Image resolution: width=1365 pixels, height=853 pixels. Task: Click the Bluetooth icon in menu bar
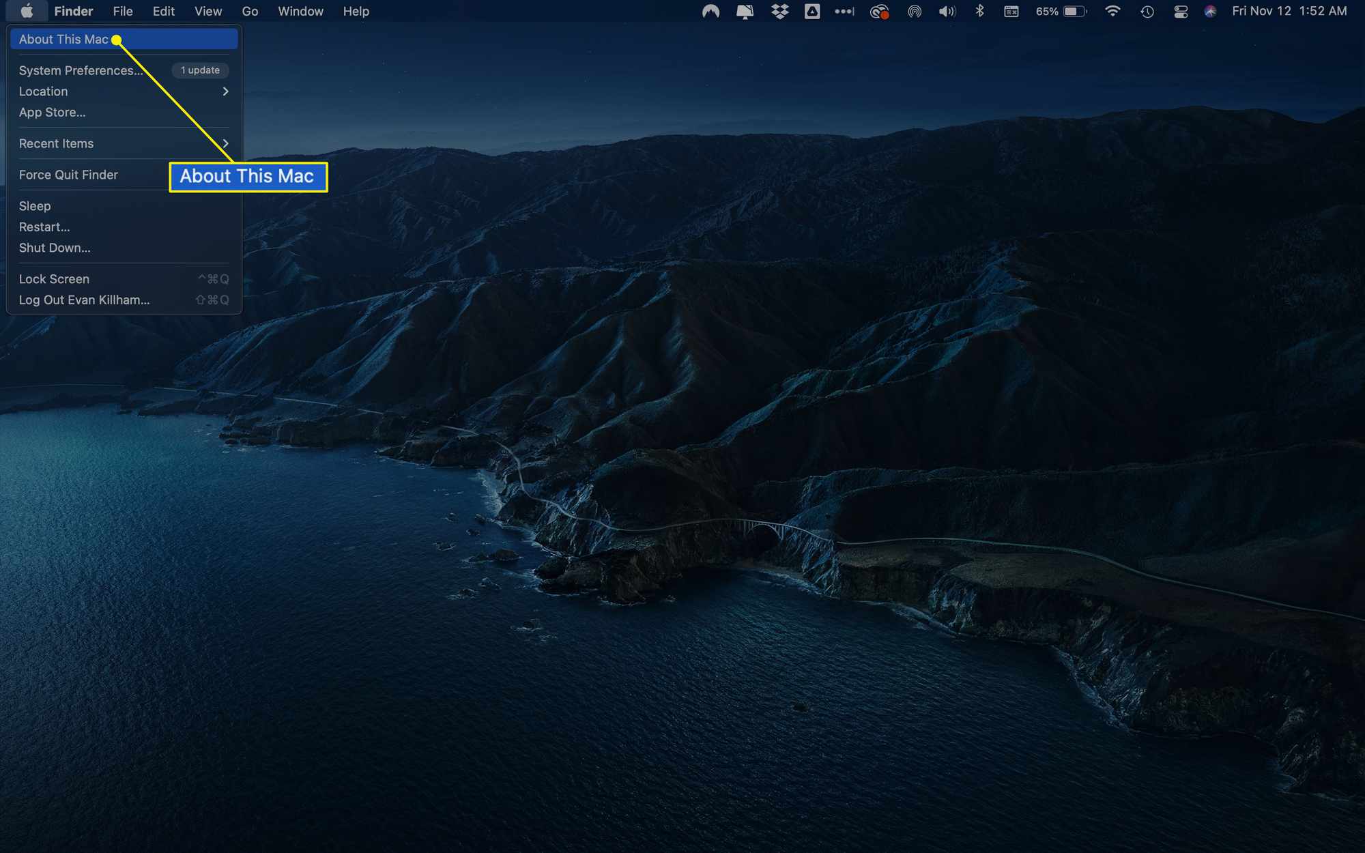coord(980,11)
